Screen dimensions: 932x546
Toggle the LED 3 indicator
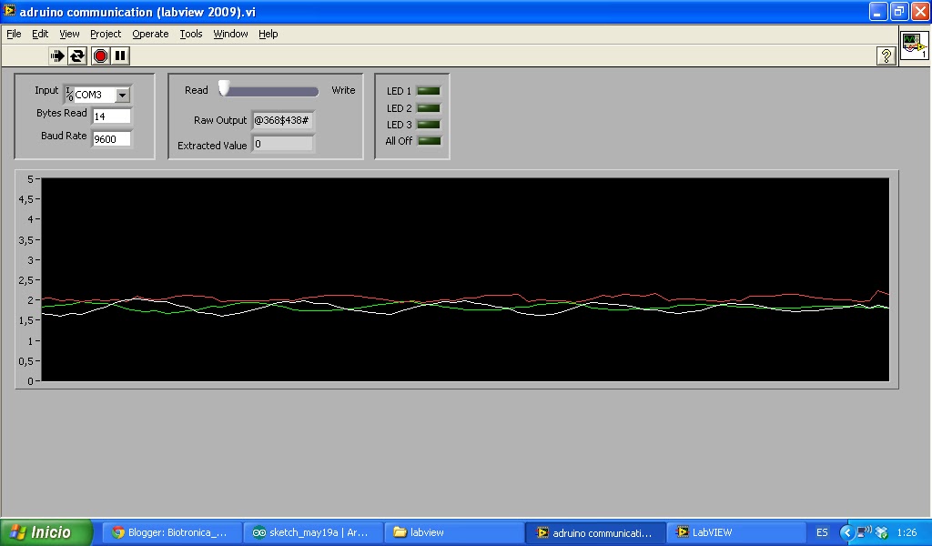click(429, 125)
